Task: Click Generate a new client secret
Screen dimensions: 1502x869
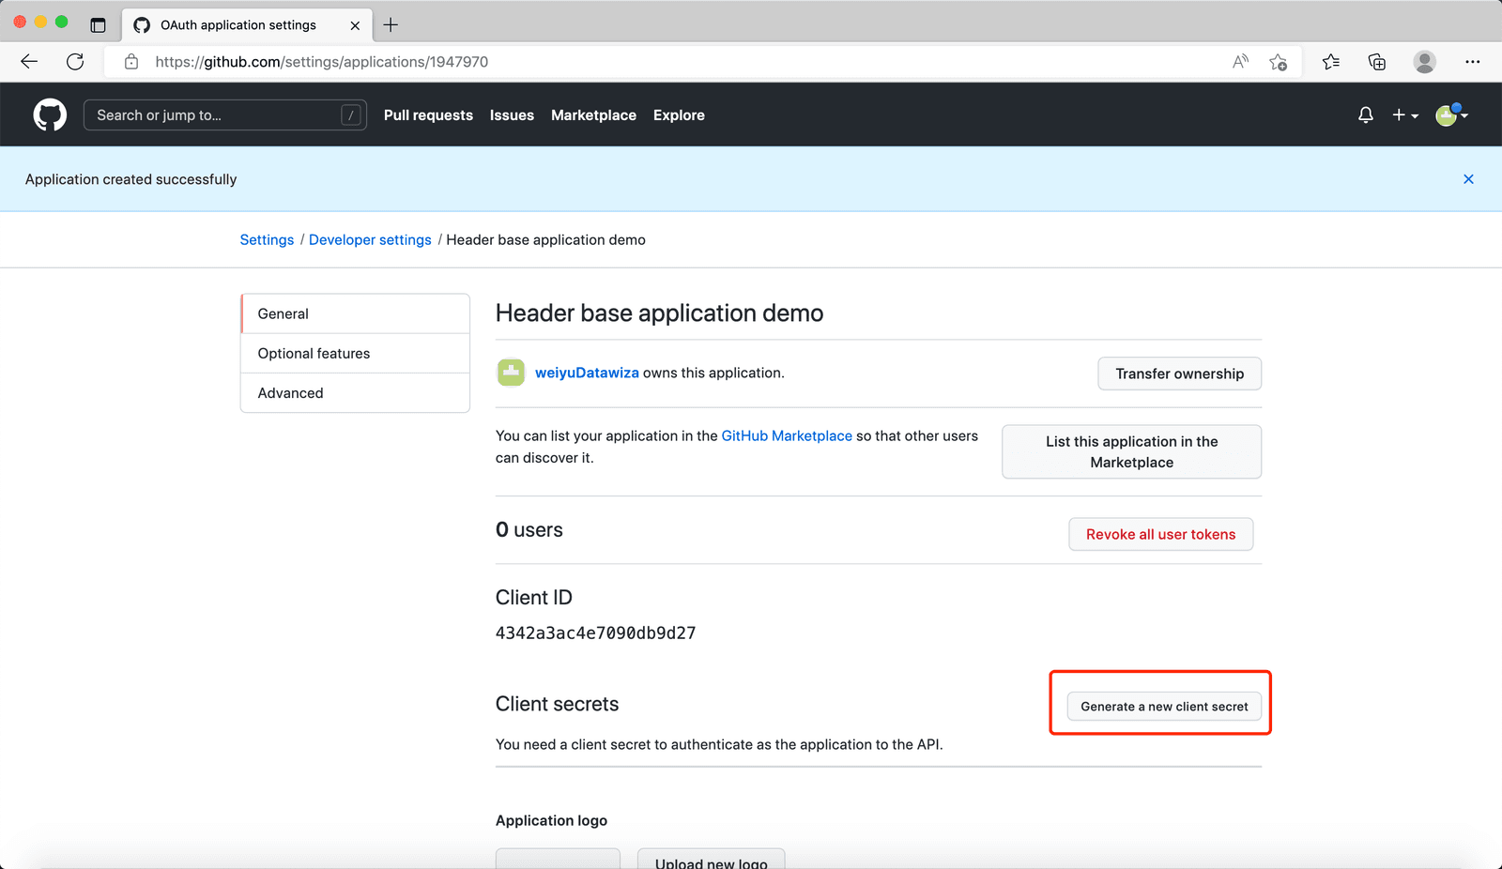Action: pyautogui.click(x=1164, y=707)
